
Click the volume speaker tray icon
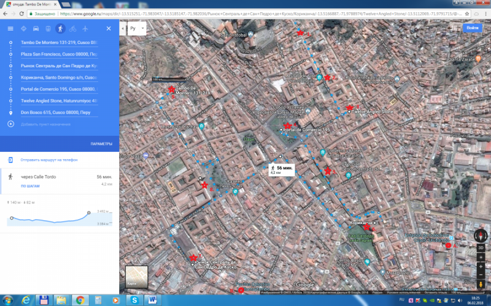tap(459, 300)
